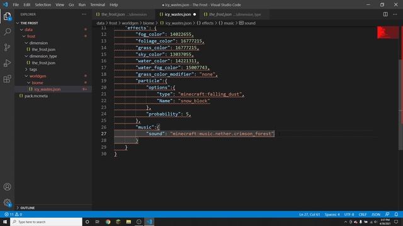This screenshot has height=226, width=403.
Task: Open Cortana circle on the taskbar
Action: coord(87,222)
